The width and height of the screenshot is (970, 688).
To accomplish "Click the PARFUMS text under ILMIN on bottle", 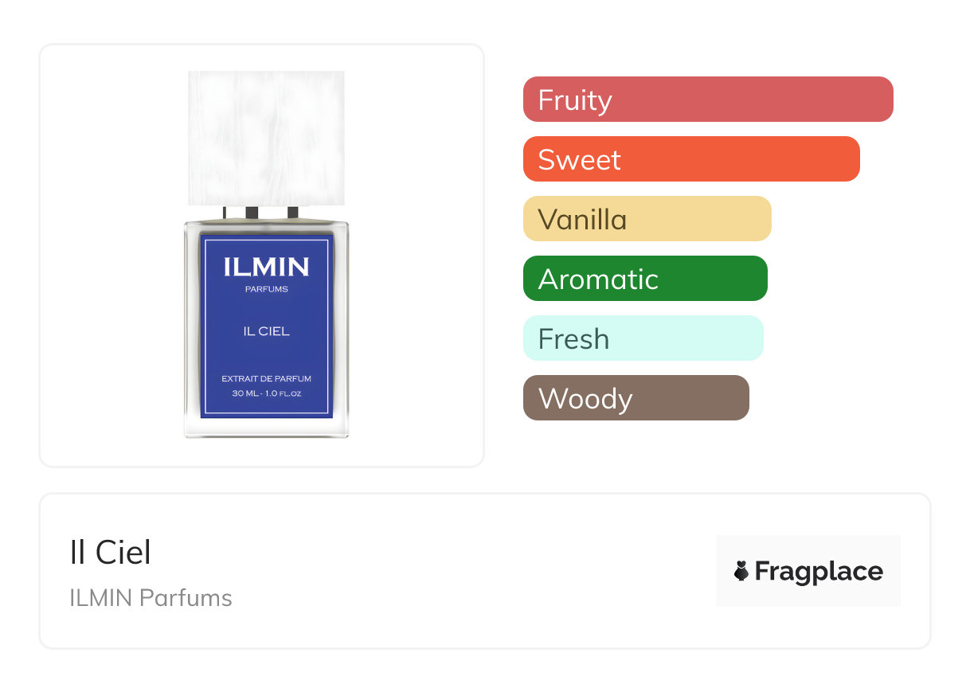I will (266, 289).
